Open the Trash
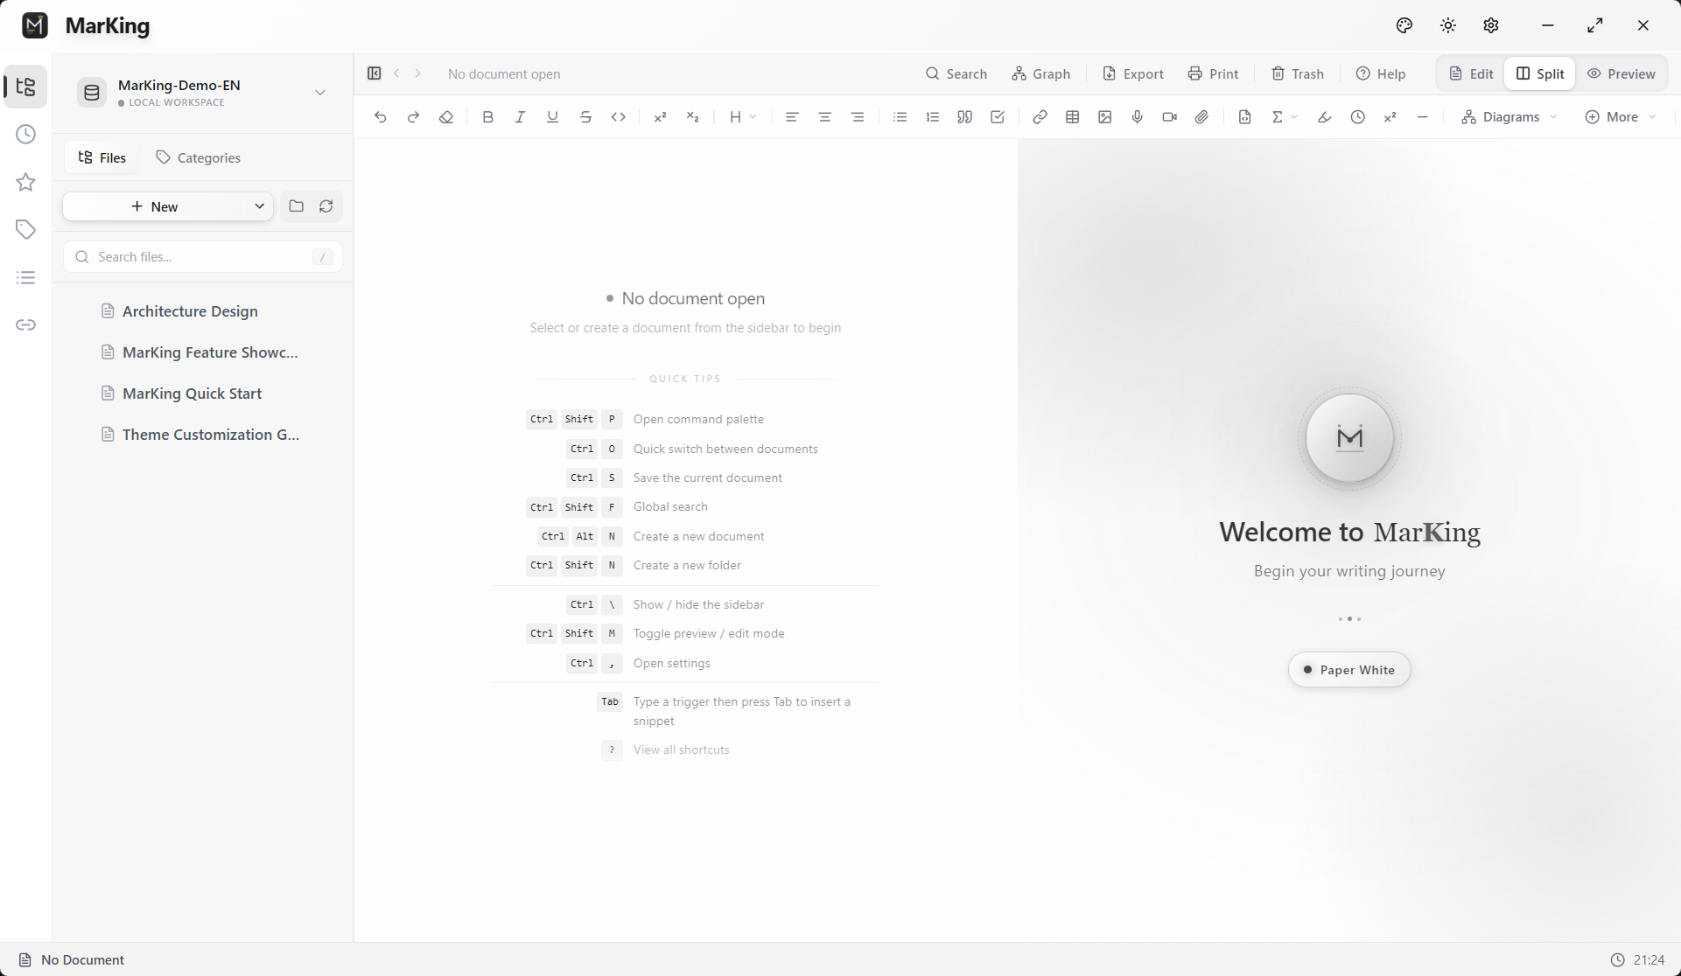The height and width of the screenshot is (976, 1681). tap(1298, 73)
